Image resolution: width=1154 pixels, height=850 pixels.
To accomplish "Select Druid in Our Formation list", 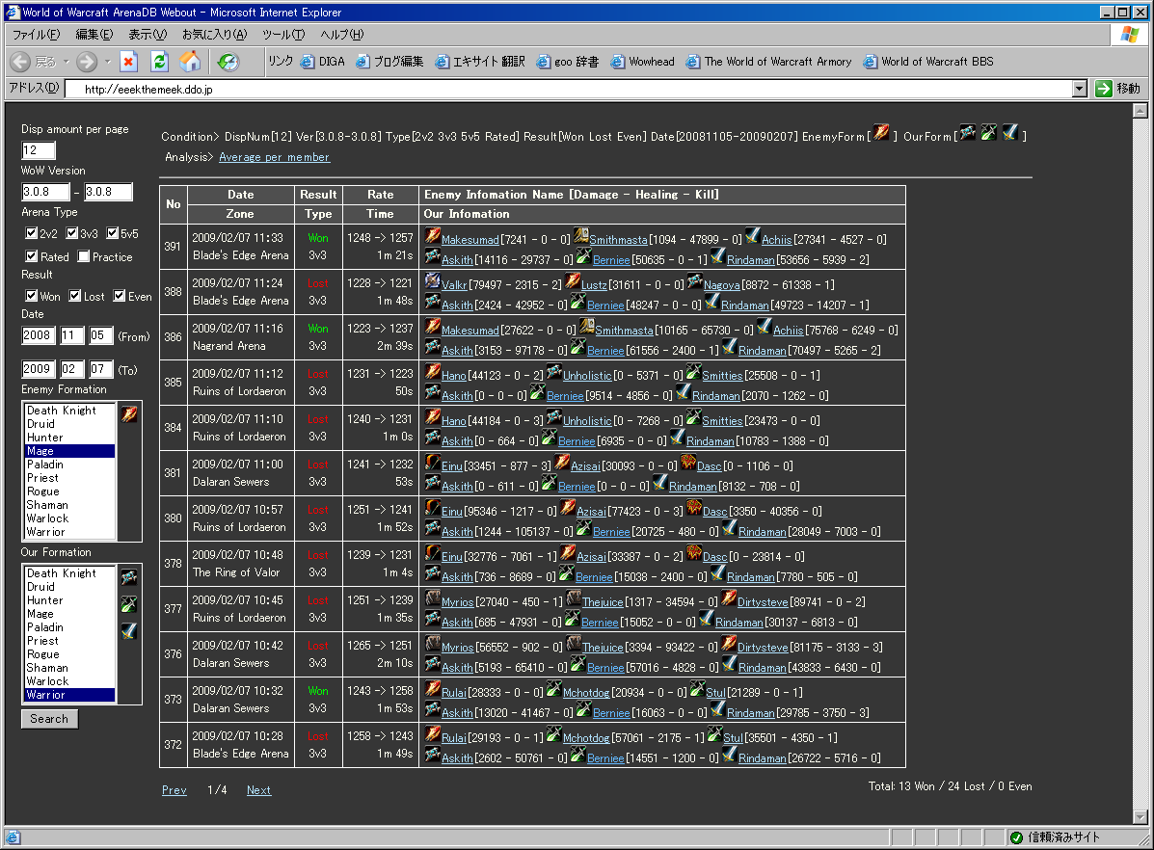I will [70, 587].
